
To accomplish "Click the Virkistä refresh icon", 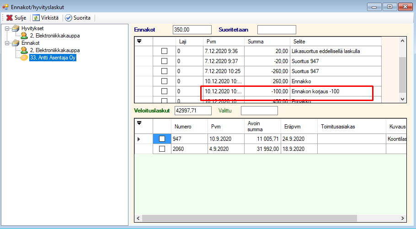I will click(x=36, y=18).
